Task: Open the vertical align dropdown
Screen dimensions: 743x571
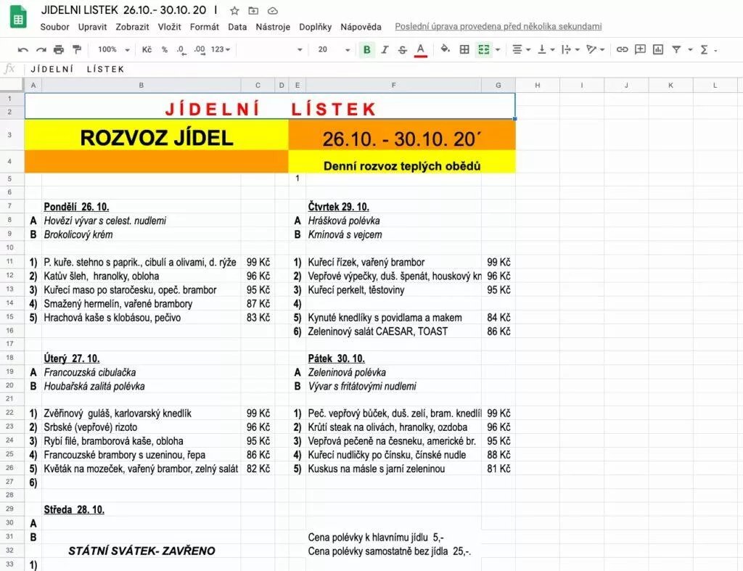Action: pos(546,49)
